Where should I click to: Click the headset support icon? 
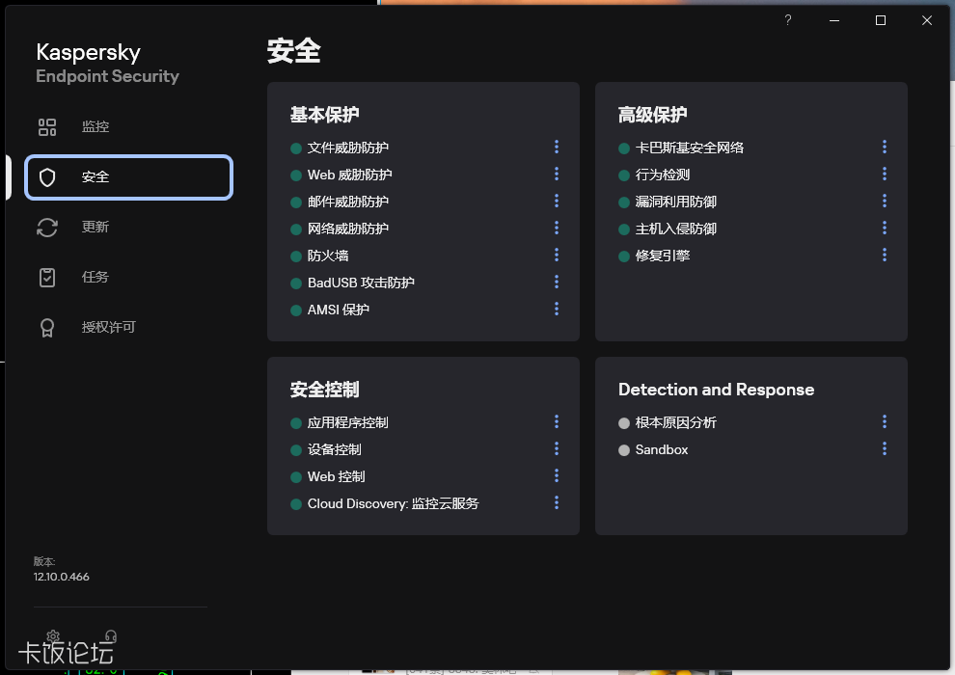110,636
